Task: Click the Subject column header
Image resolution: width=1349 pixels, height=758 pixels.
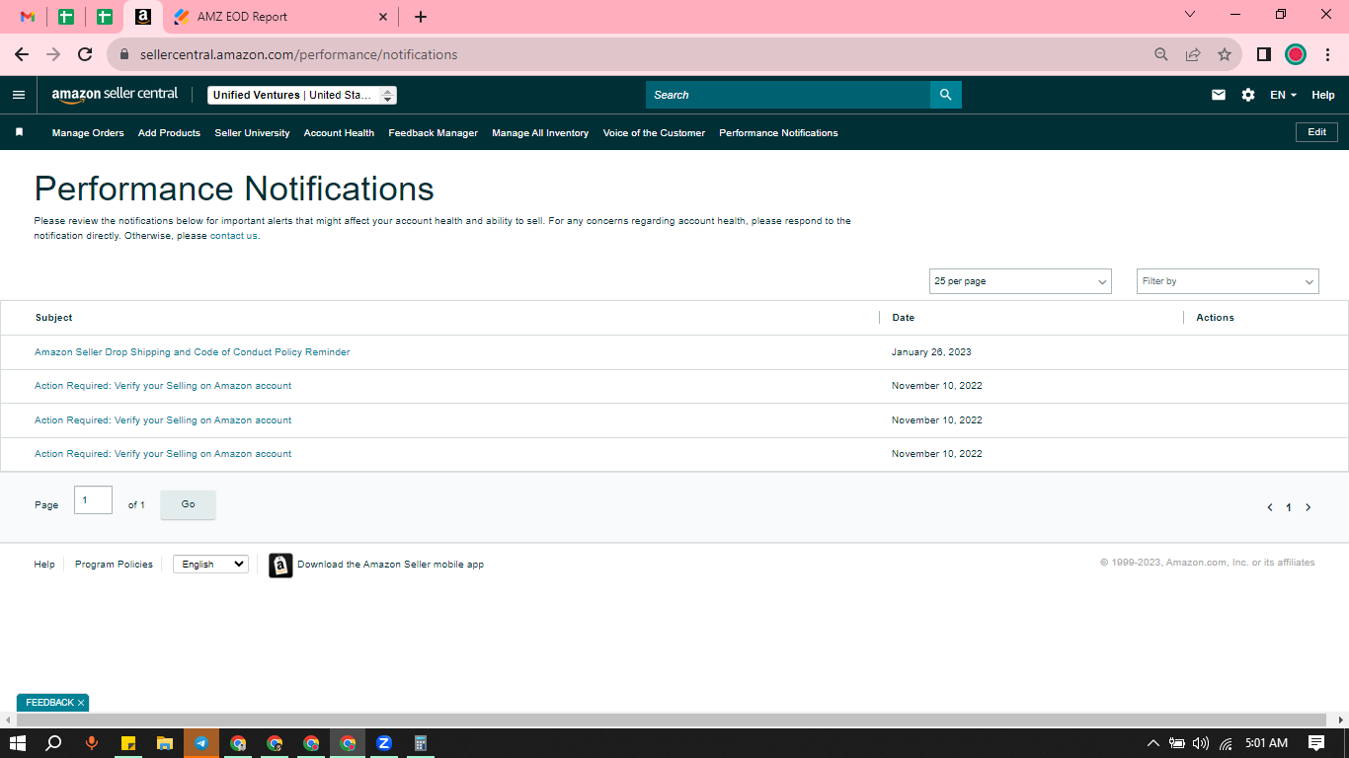Action: [54, 318]
